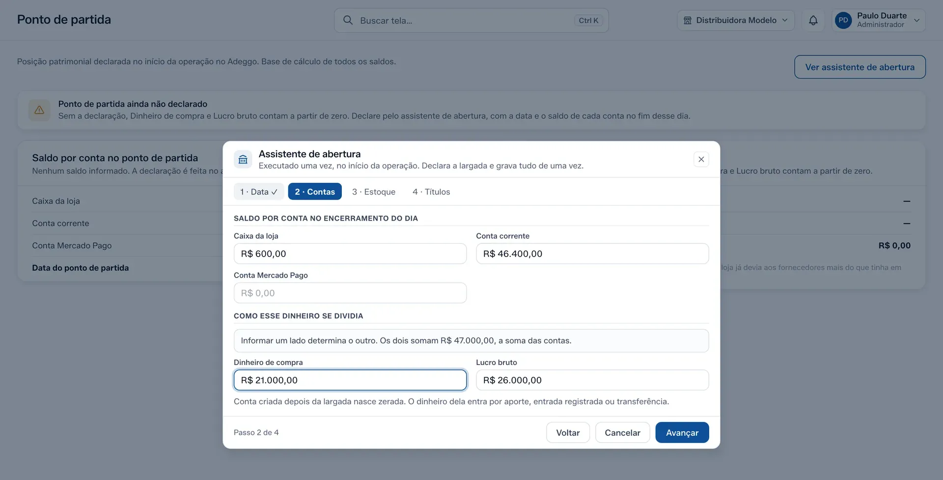The width and height of the screenshot is (943, 480).
Task: Open the Paulo Duarte user menu chevron
Action: 916,20
